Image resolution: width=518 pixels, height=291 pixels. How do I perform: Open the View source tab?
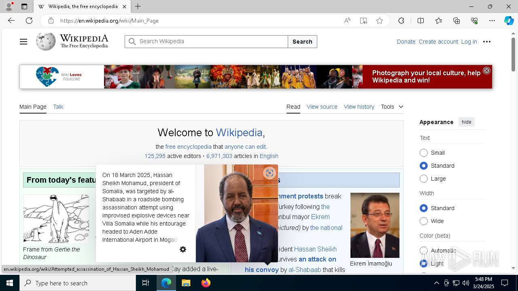point(322,107)
